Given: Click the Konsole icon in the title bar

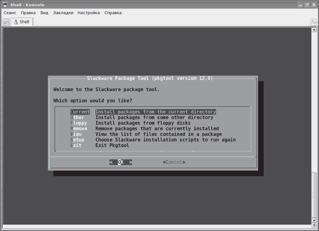Looking at the screenshot, I should (5, 4).
